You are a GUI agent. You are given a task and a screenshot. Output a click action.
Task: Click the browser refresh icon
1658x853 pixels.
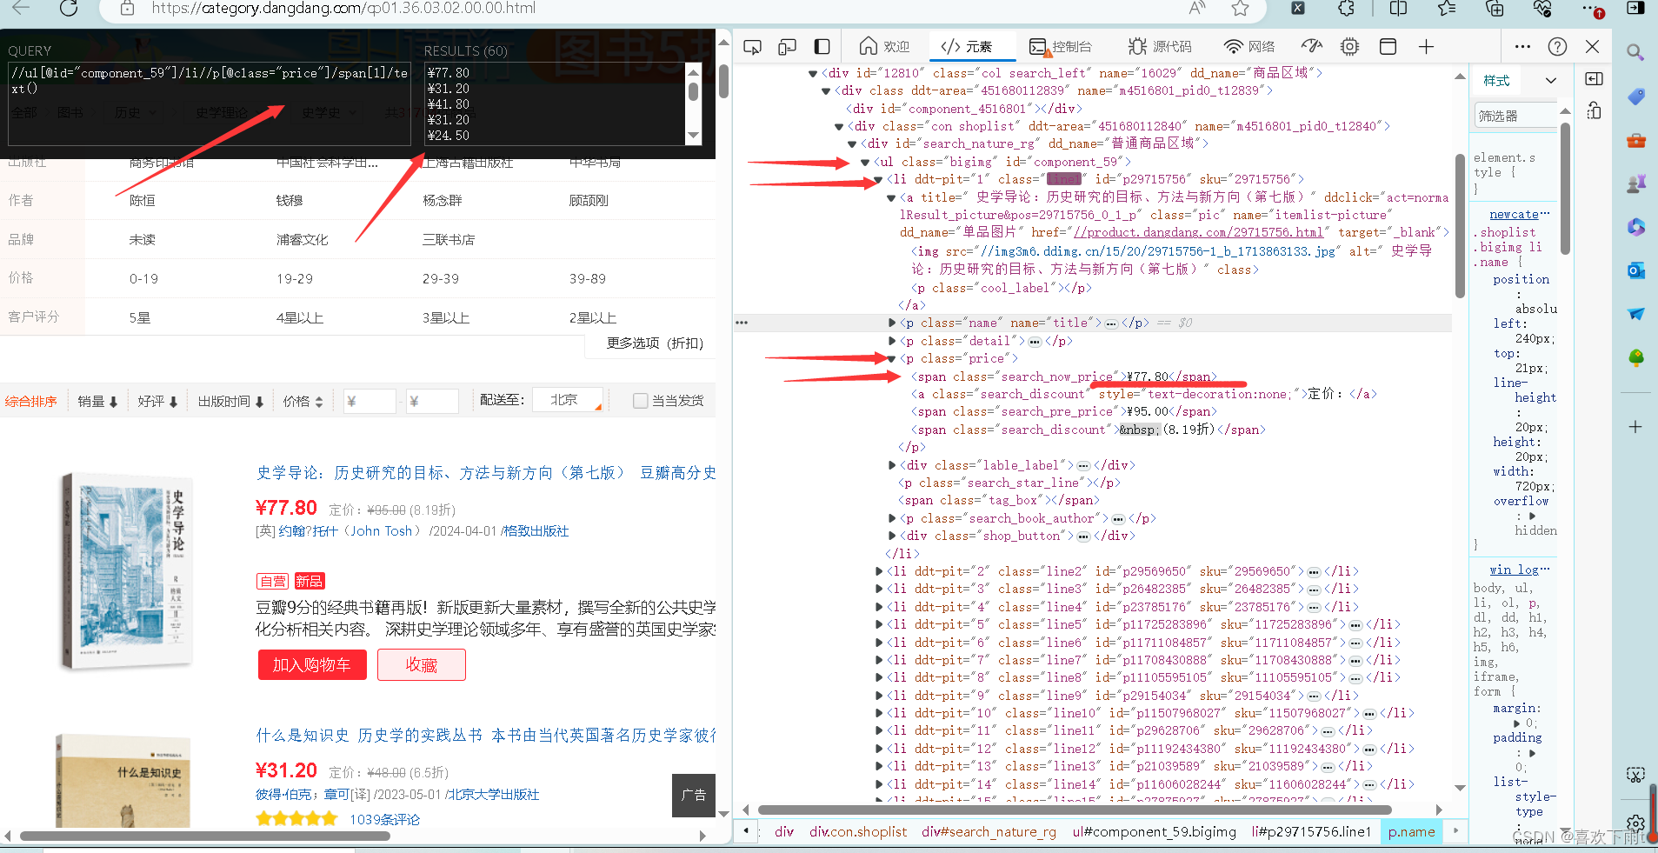coord(69,9)
